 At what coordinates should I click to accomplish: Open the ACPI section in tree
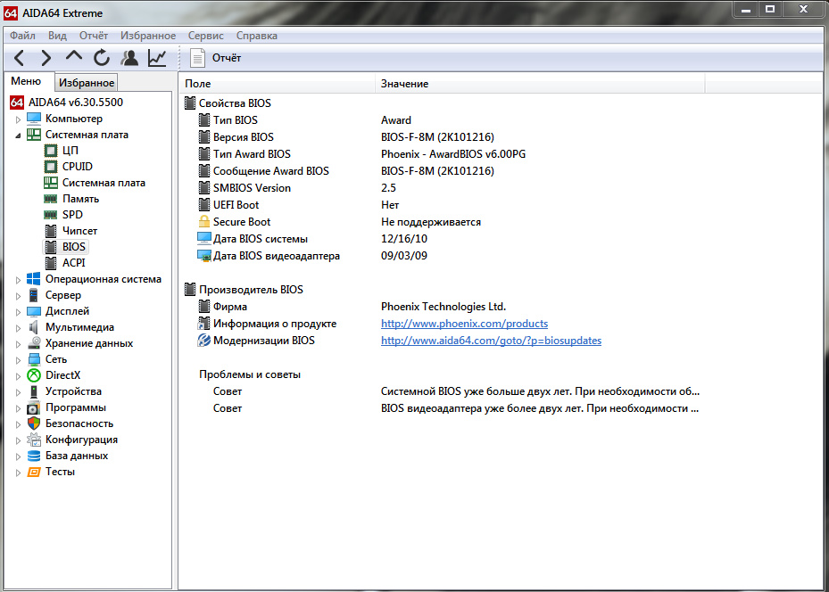73,263
